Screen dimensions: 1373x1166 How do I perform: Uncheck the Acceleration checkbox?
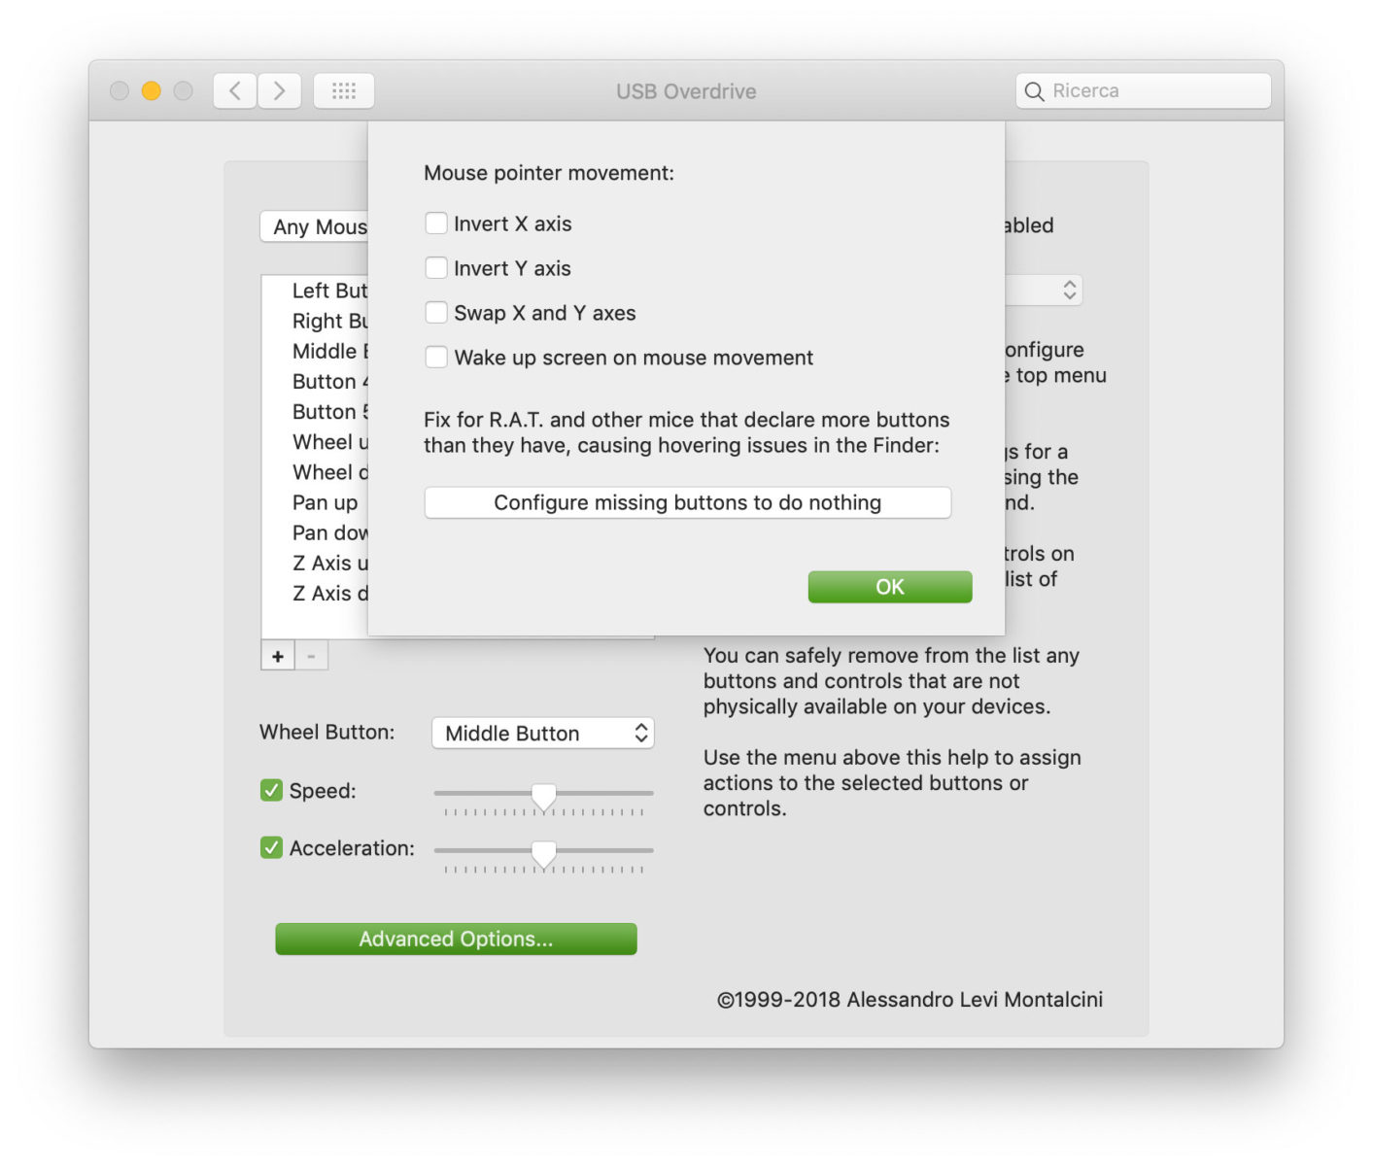pos(271,848)
